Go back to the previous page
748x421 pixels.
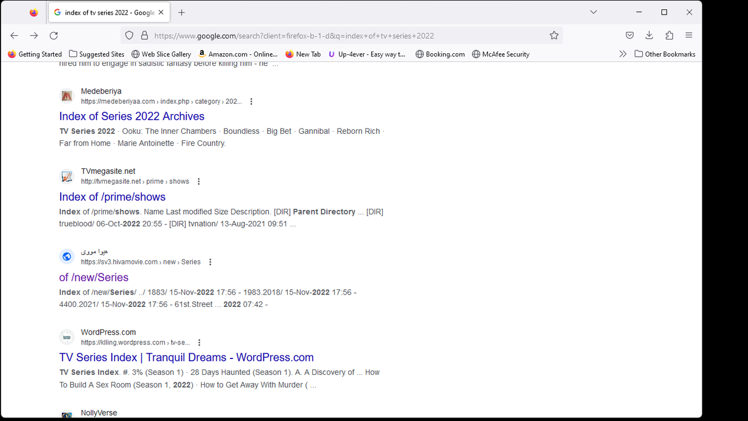click(15, 36)
